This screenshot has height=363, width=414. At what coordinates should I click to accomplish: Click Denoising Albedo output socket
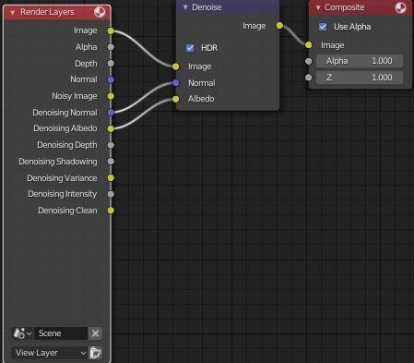111,128
